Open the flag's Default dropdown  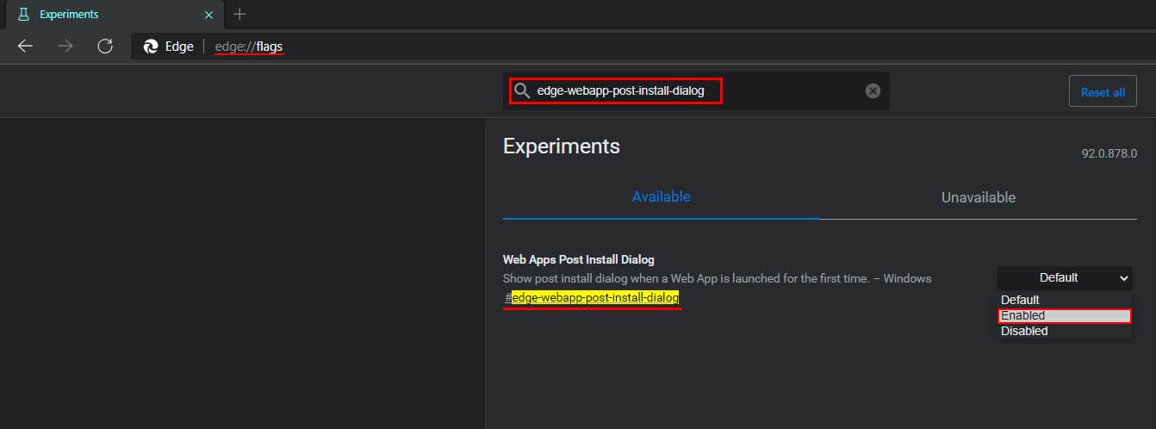pos(1065,277)
